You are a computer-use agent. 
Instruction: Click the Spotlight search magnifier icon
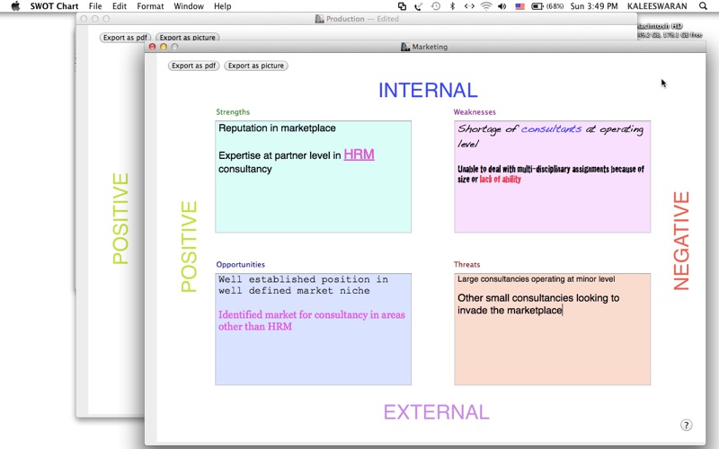703,6
